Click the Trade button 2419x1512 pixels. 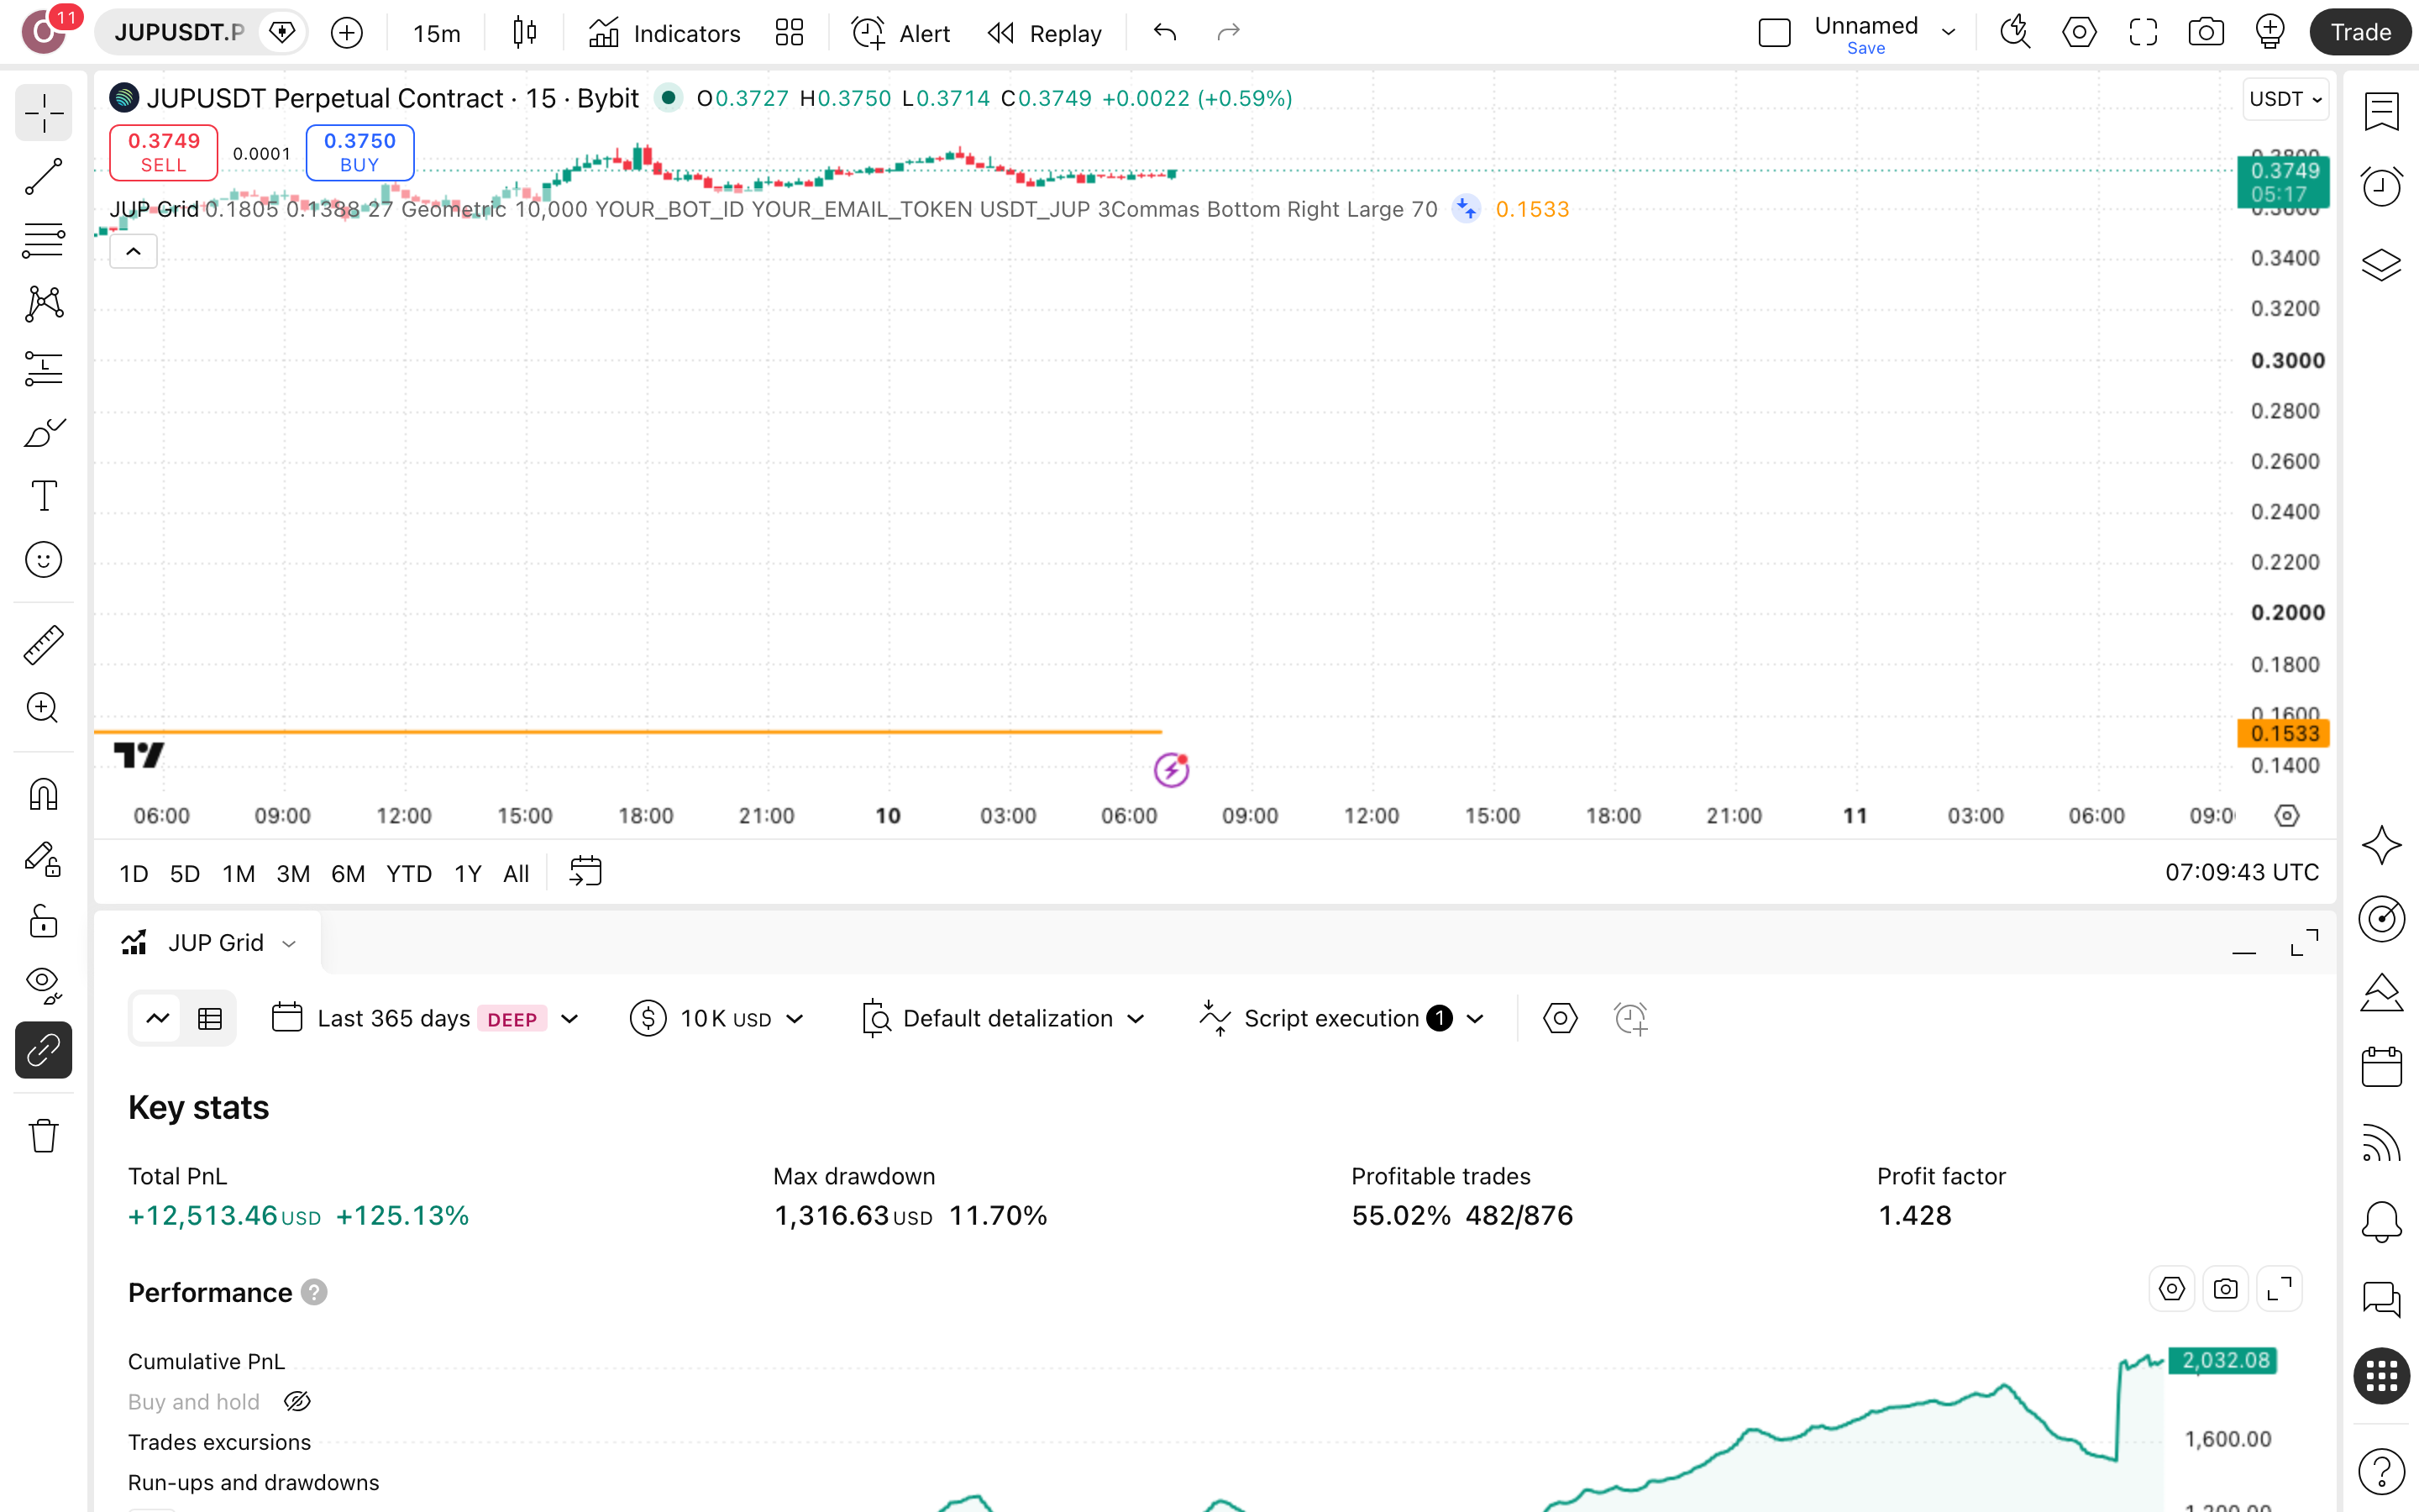2360,33
